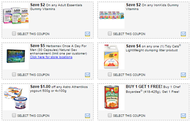Email the Chef Boyardee coupon
The height and width of the screenshot is (122, 191).
point(183,116)
